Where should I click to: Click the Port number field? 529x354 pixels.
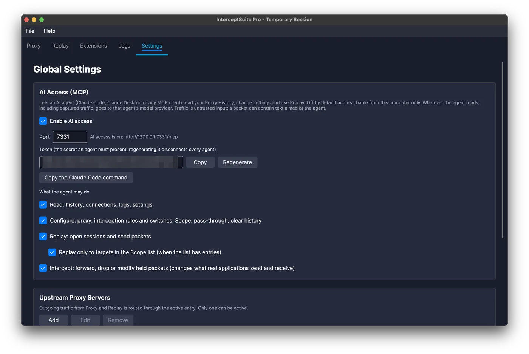[x=70, y=137]
